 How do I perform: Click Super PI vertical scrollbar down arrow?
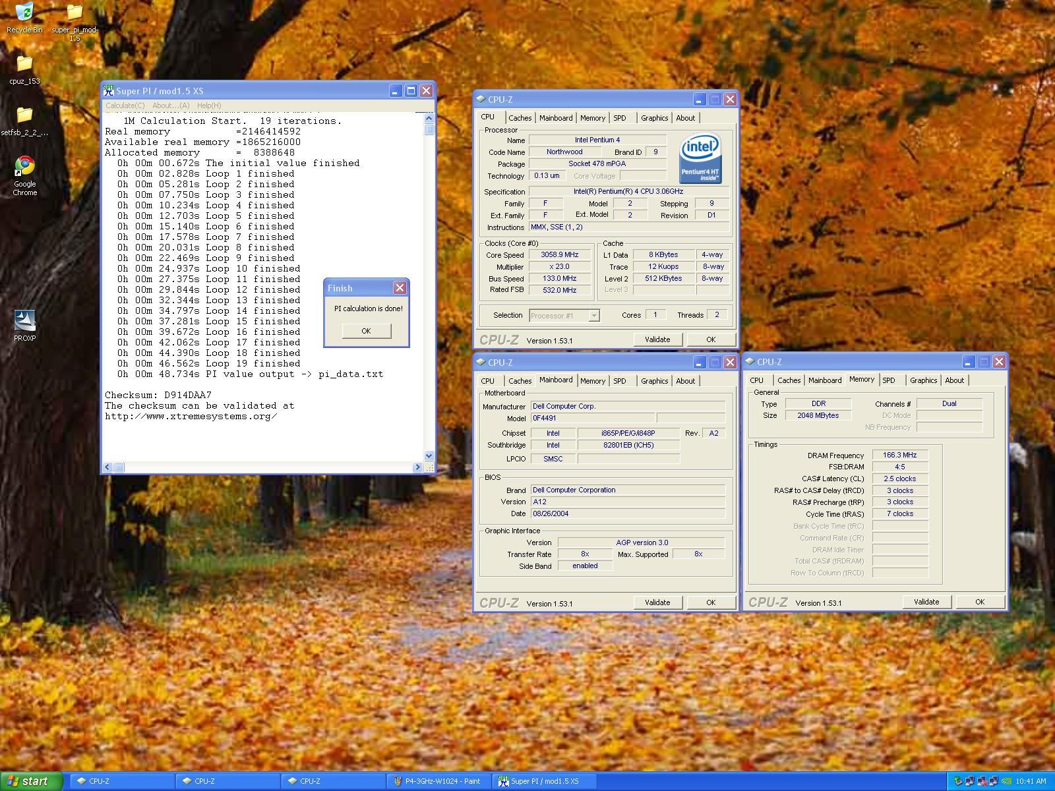[429, 455]
